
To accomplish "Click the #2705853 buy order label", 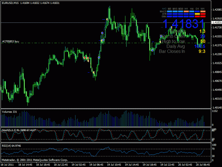I will pos(11,41).
